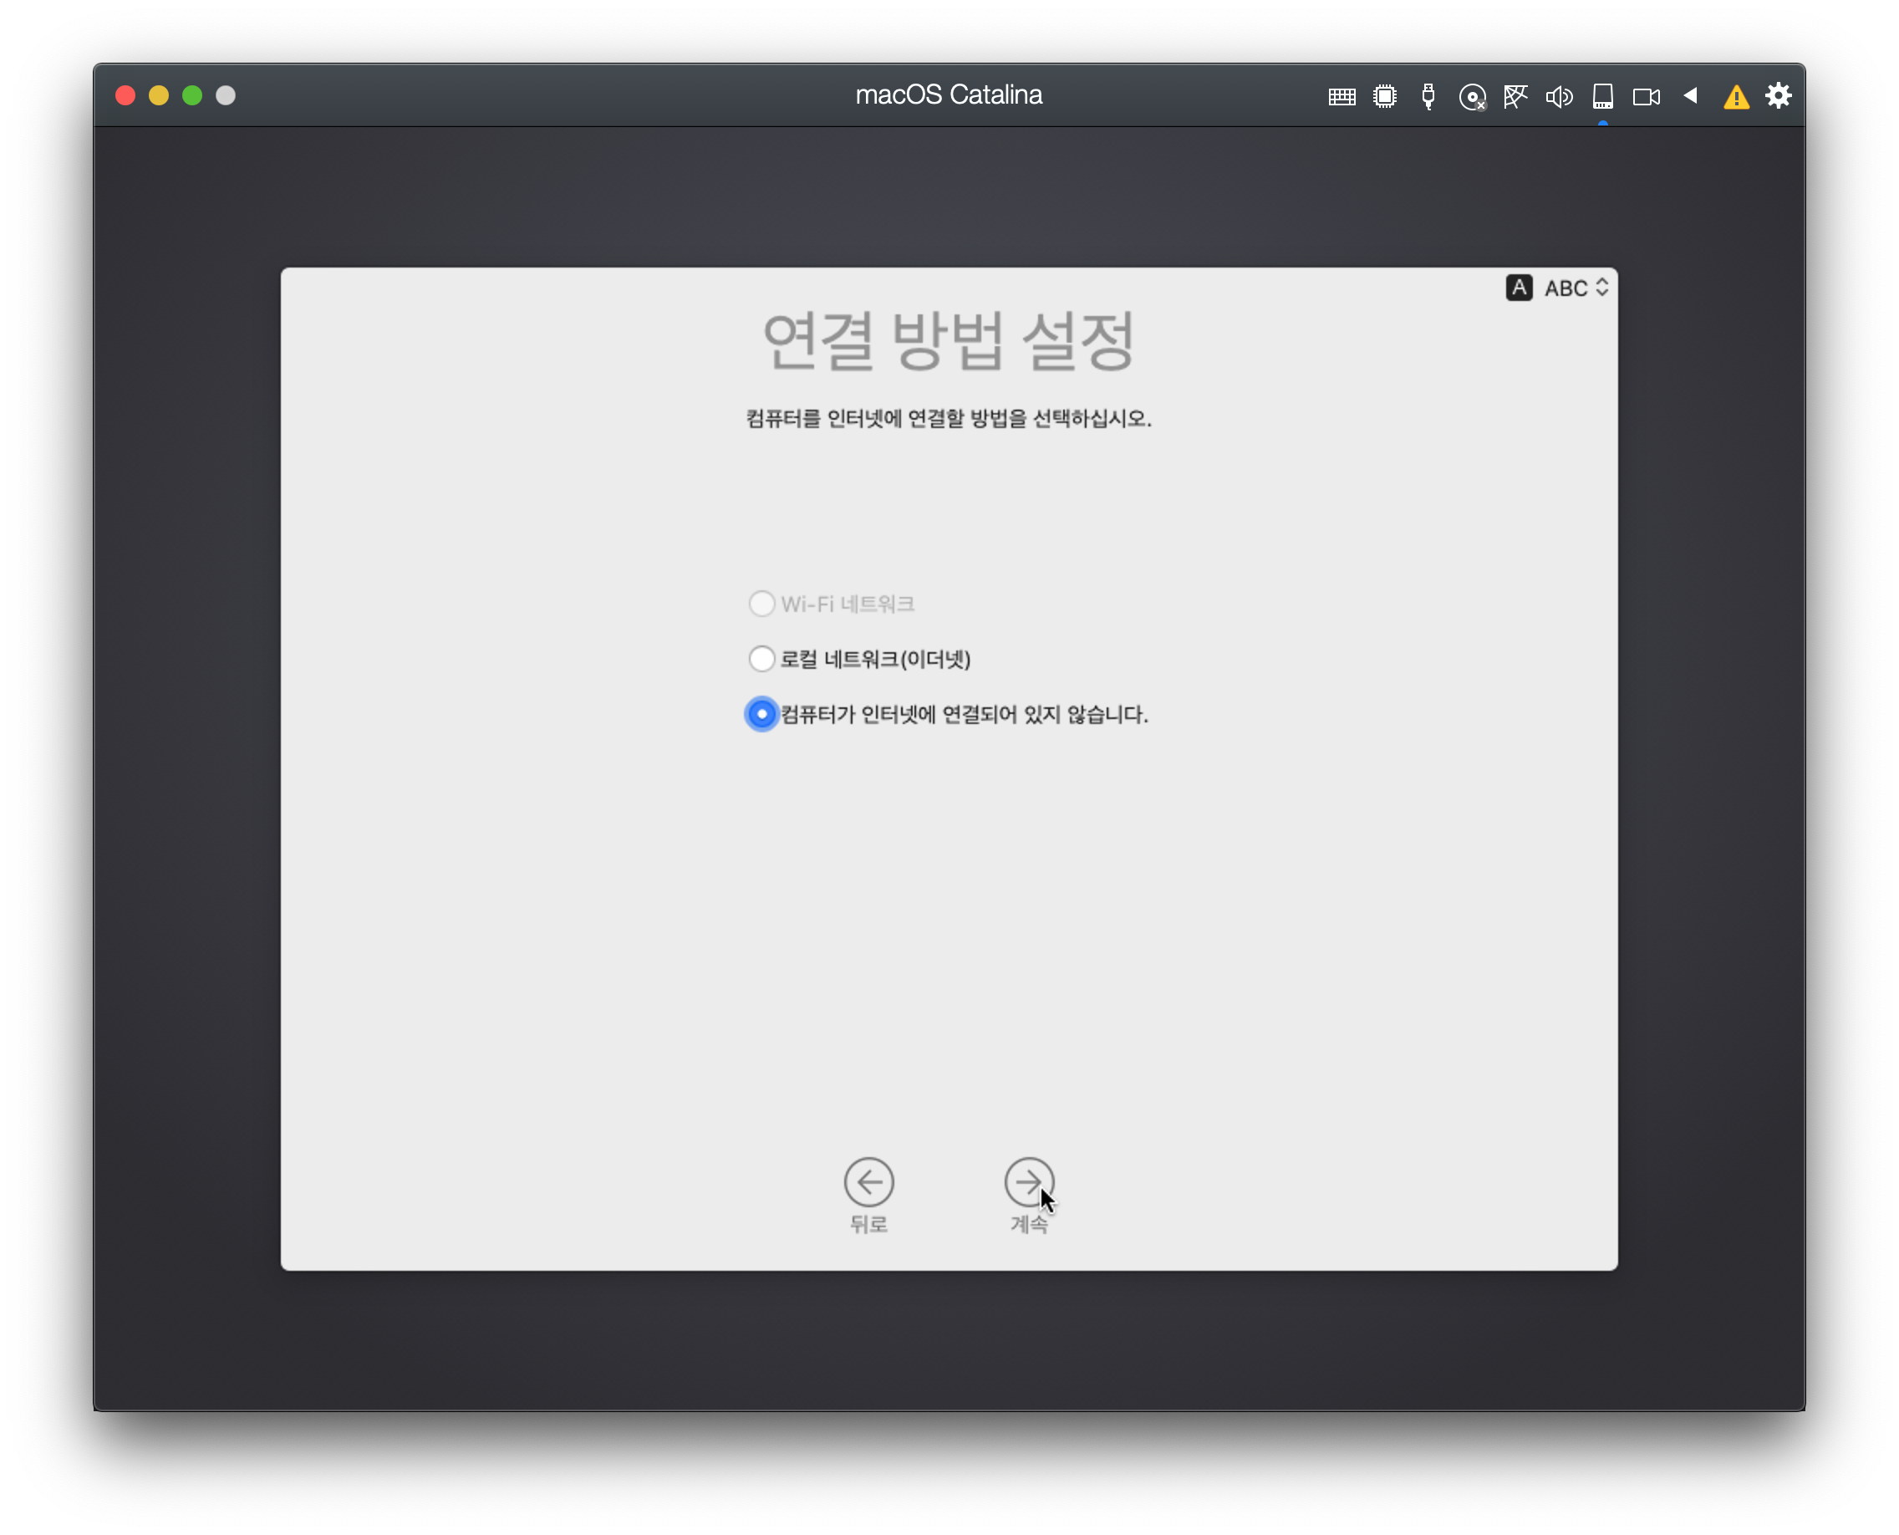Open the CD/DVD disc icon
This screenshot has width=1899, height=1535.
(x=1472, y=97)
